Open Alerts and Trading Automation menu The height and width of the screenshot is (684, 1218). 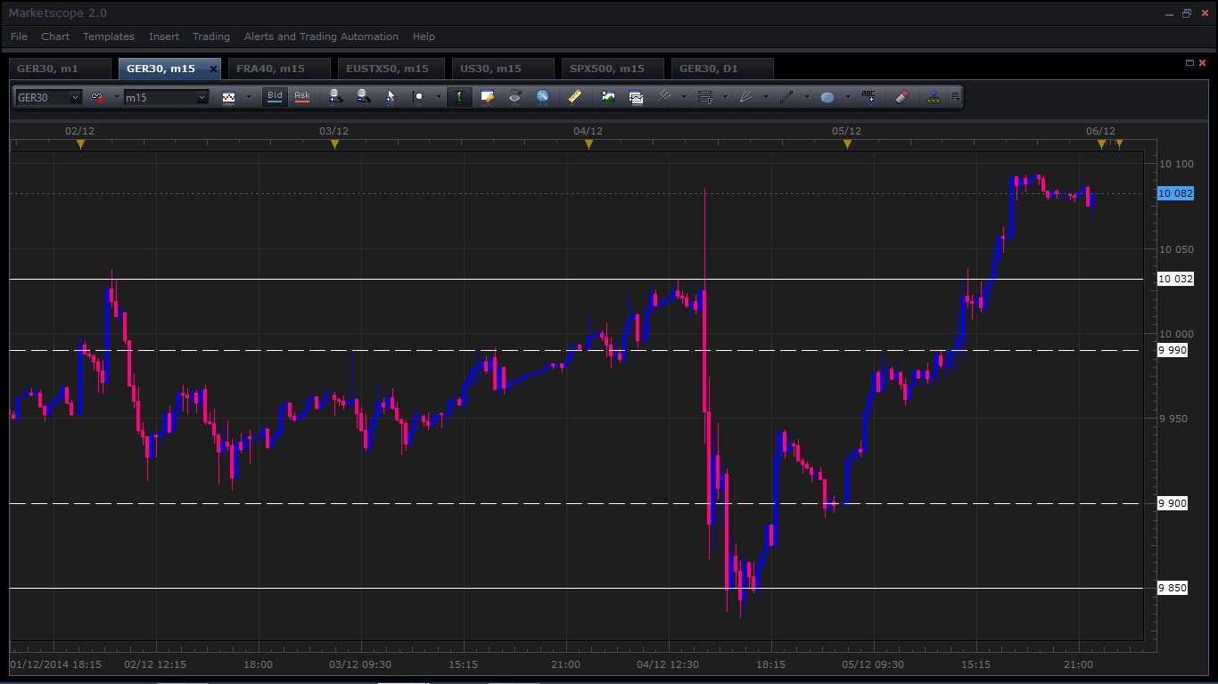[x=321, y=37]
